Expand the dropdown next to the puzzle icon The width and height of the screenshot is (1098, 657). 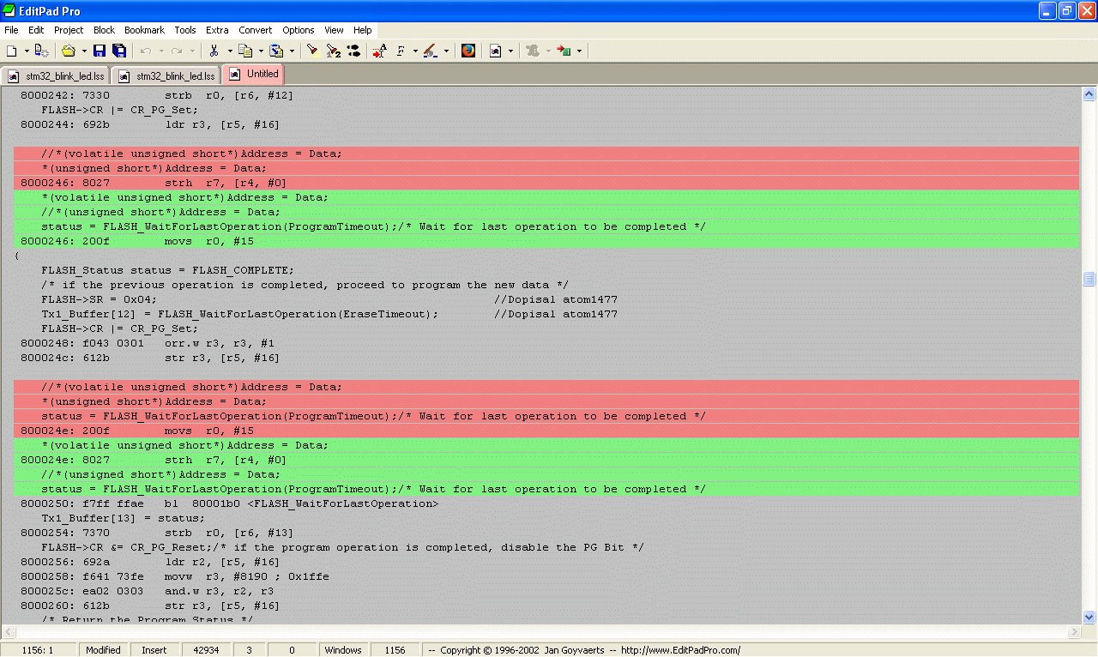547,51
